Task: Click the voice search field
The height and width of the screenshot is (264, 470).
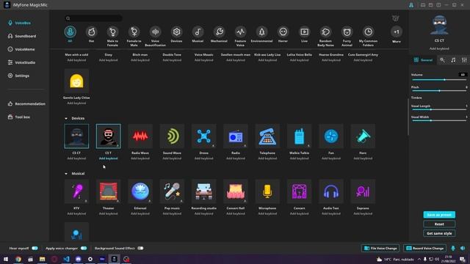Action: pyautogui.click(x=93, y=18)
